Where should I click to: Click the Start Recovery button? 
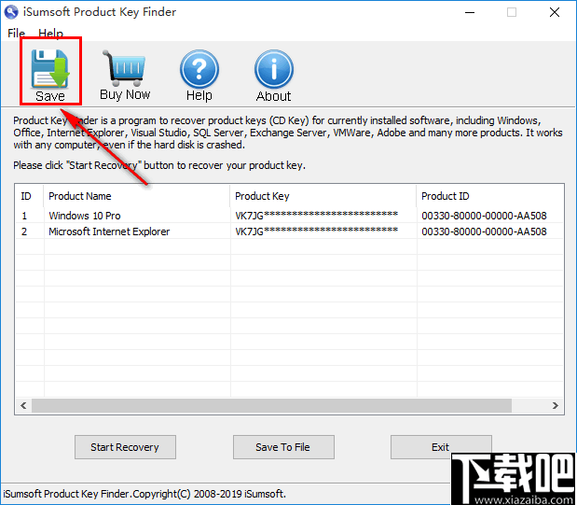click(125, 447)
